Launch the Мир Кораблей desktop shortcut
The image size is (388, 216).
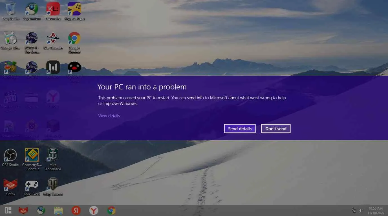pyautogui.click(x=53, y=159)
